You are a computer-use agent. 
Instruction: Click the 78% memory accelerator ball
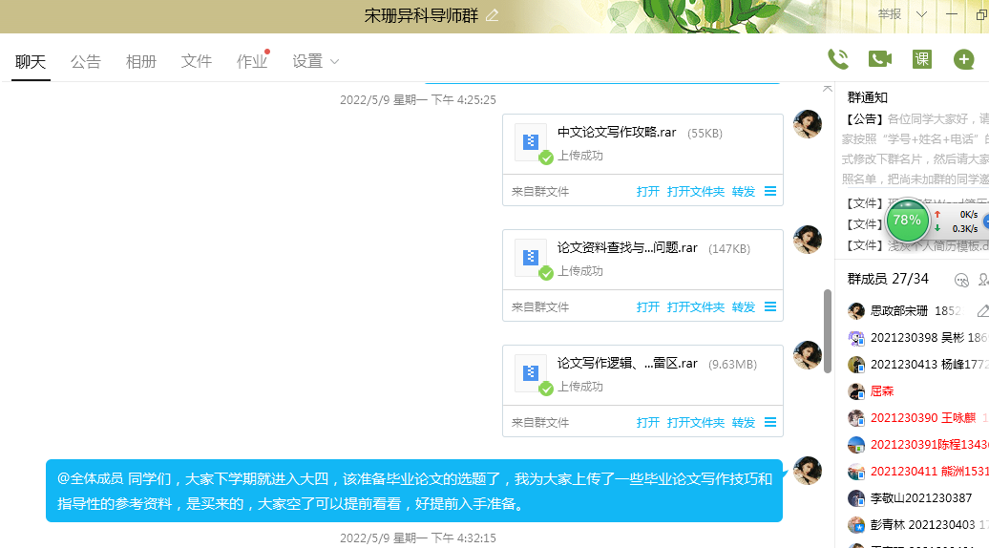click(x=907, y=221)
